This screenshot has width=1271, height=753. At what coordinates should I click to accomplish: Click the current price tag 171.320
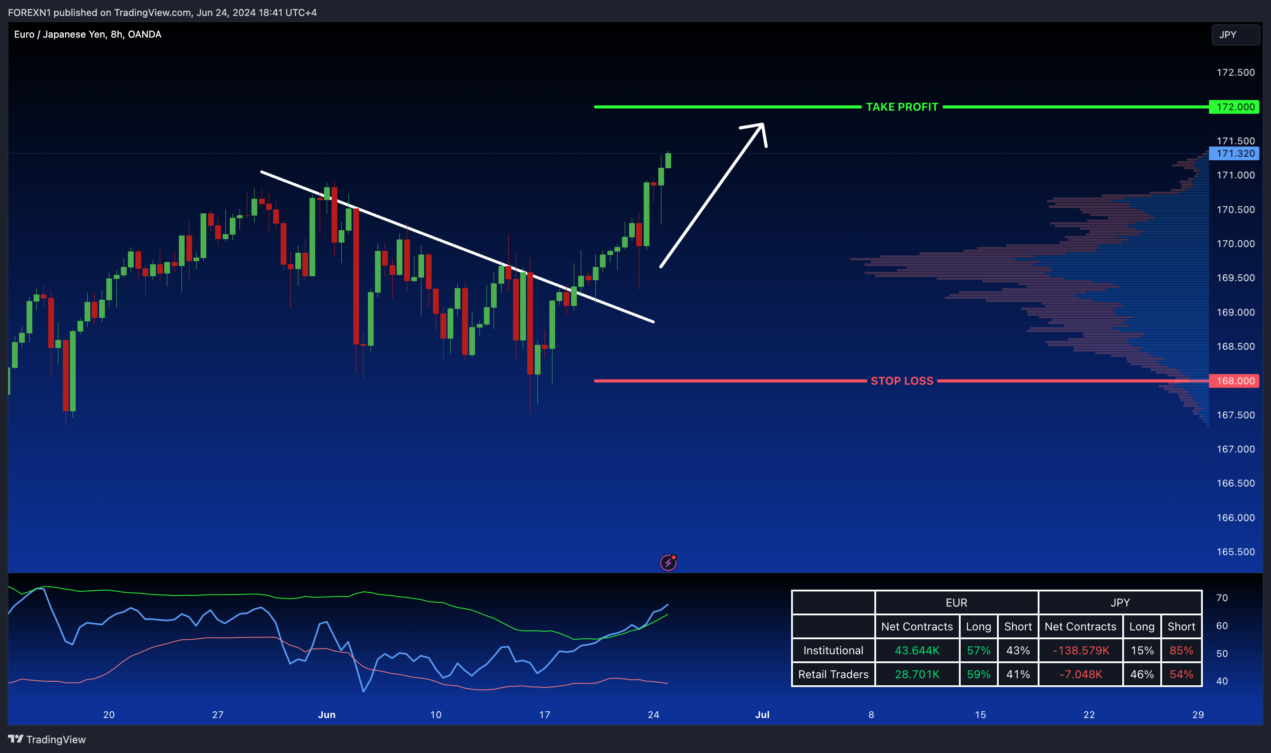[x=1234, y=153]
